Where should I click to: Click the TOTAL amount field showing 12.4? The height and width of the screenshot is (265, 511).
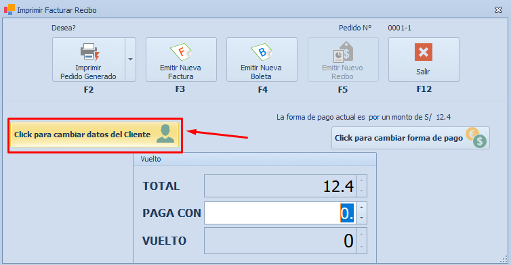click(281, 186)
